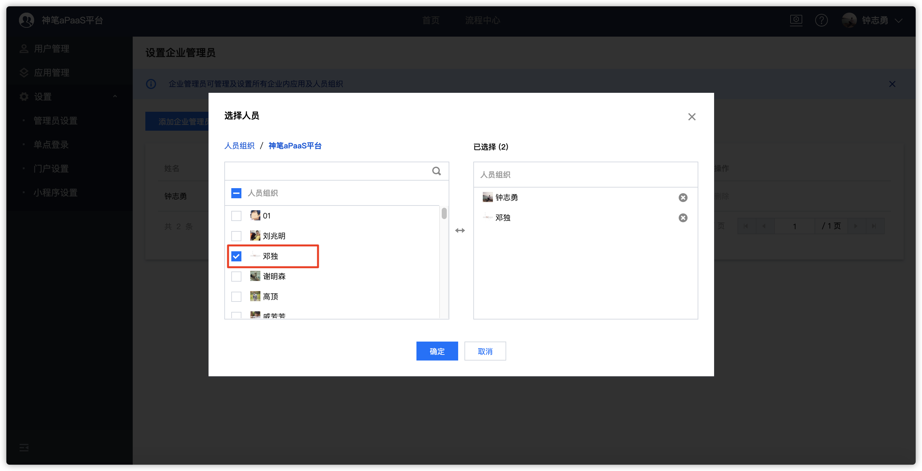Open the 人员组织 breadcrumb link
Screen dimensions: 922x471
239,146
